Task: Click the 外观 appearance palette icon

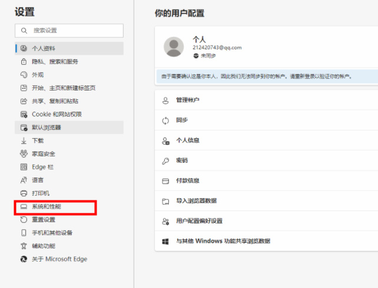Action: click(x=24, y=75)
